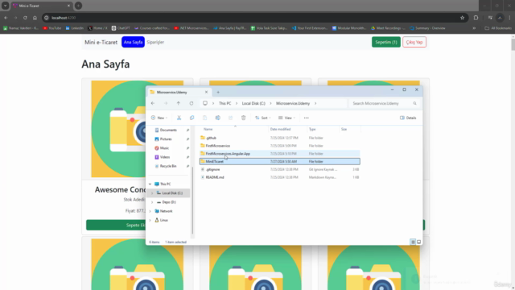This screenshot has width=515, height=290.
Task: Open the LinkedIn bookmark
Action: point(75,28)
